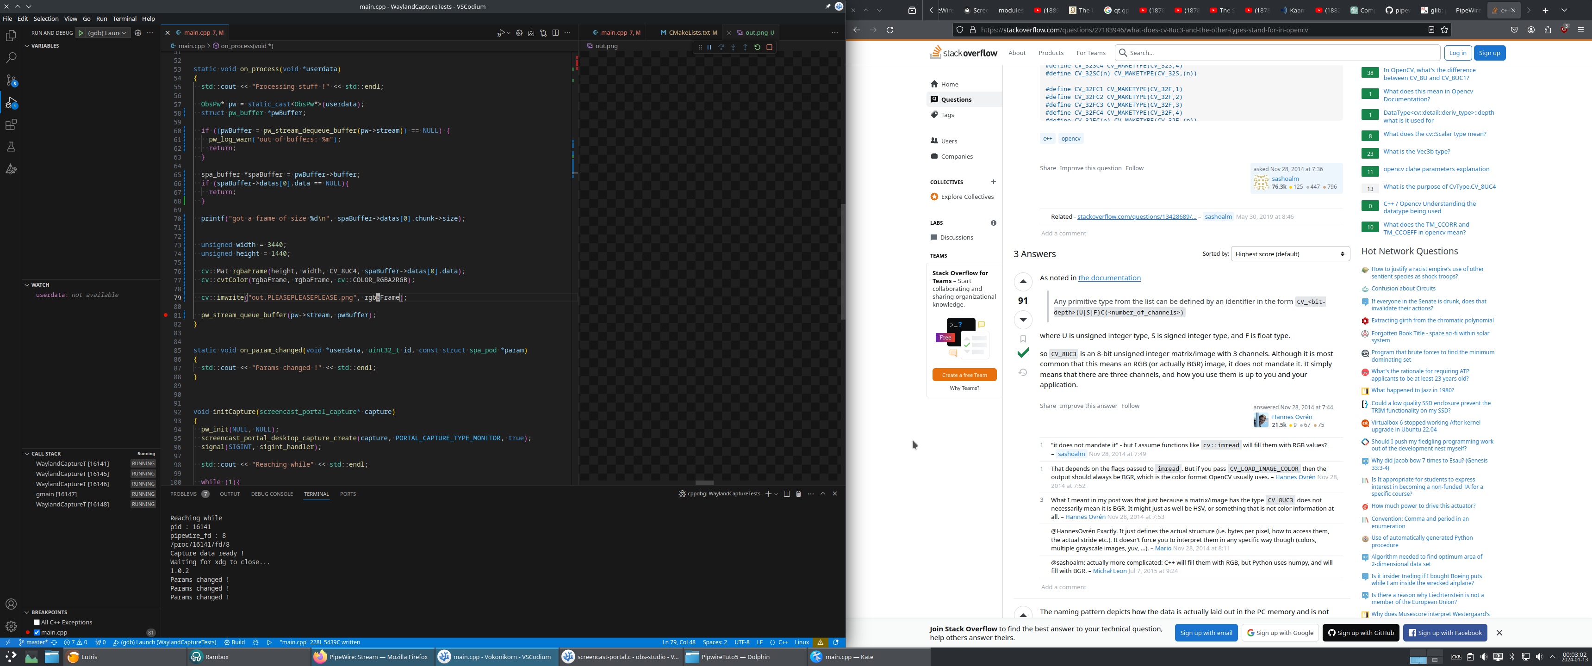Click the red Stop debugging button
Screen dimensions: 1592x666
[x=770, y=47]
